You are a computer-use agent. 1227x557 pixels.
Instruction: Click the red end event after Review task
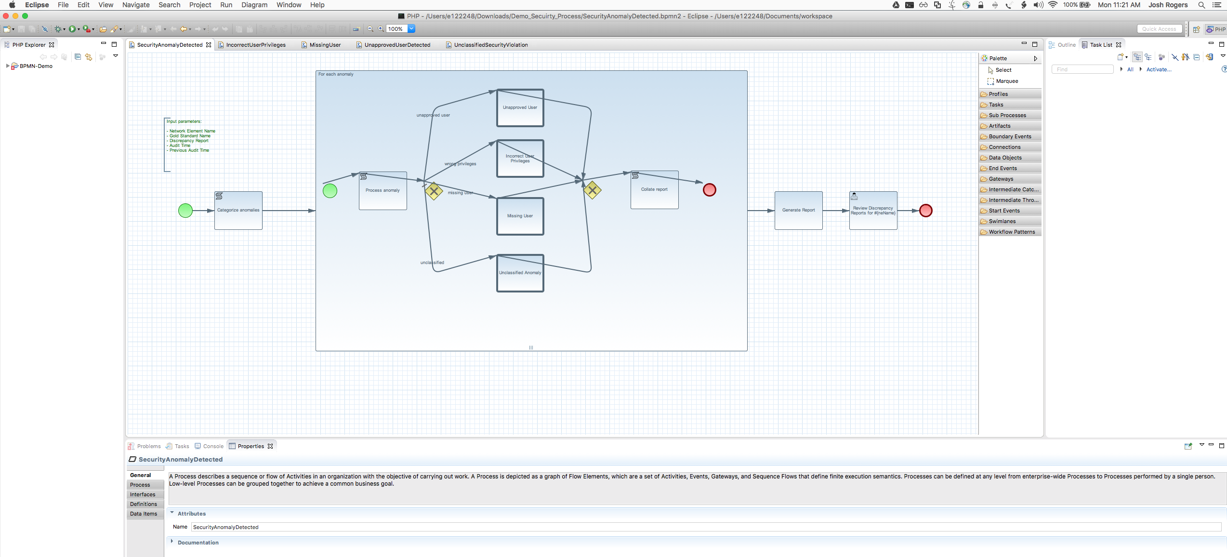tap(926, 211)
